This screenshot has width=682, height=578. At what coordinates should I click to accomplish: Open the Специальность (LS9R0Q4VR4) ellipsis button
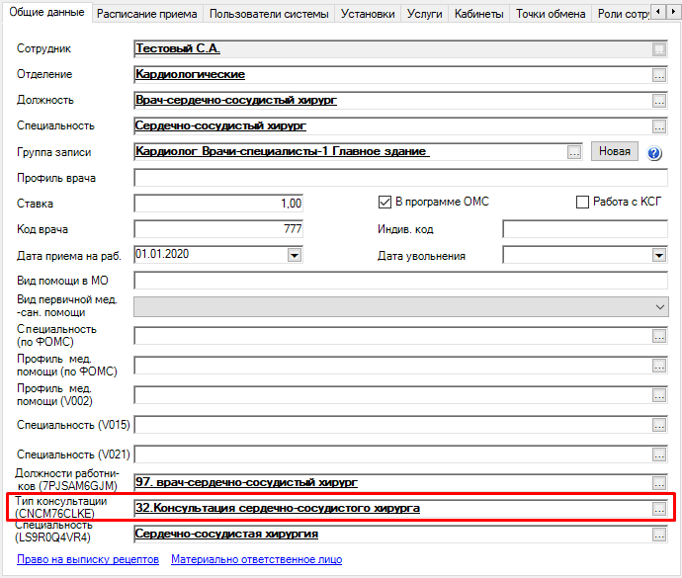(x=659, y=535)
